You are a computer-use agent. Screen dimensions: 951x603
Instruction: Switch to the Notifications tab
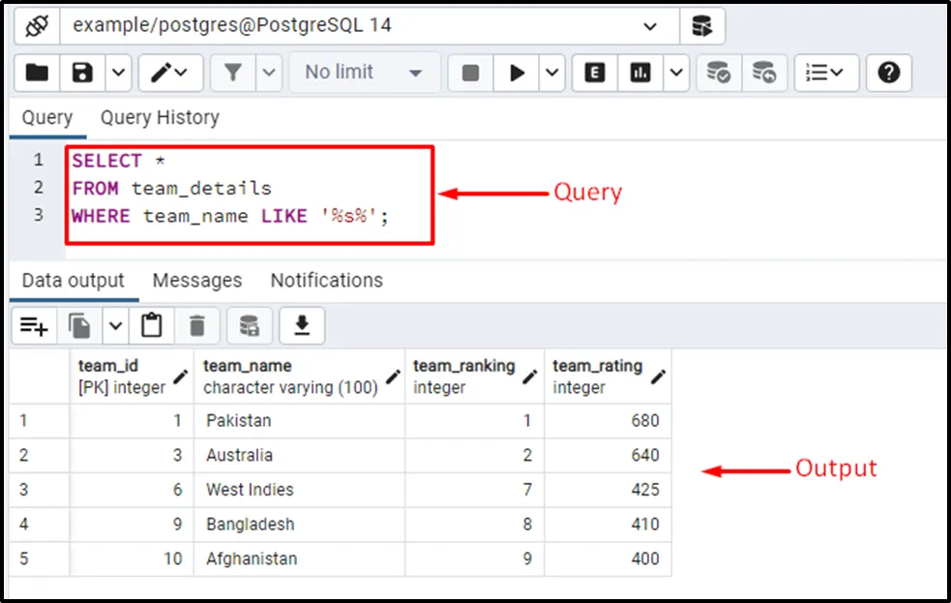[x=326, y=281]
